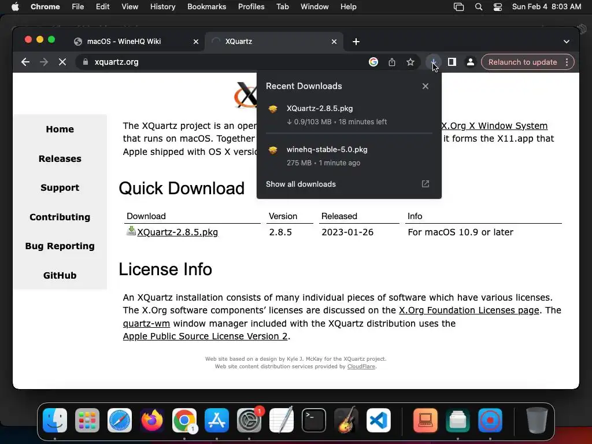Open all downloads in new tab icon
This screenshot has width=592, height=444.
[425, 184]
